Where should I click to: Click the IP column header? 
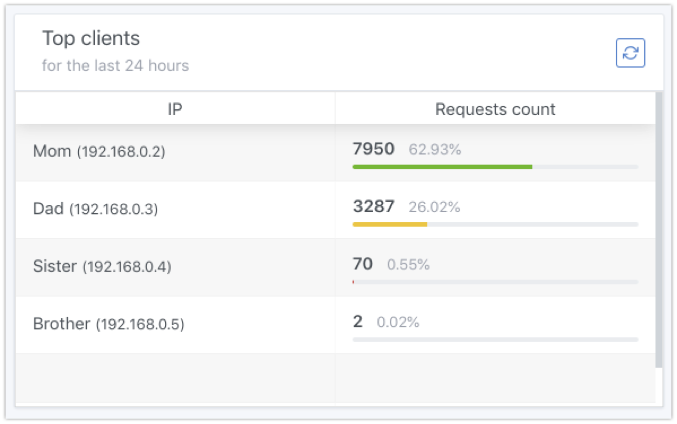pyautogui.click(x=175, y=109)
